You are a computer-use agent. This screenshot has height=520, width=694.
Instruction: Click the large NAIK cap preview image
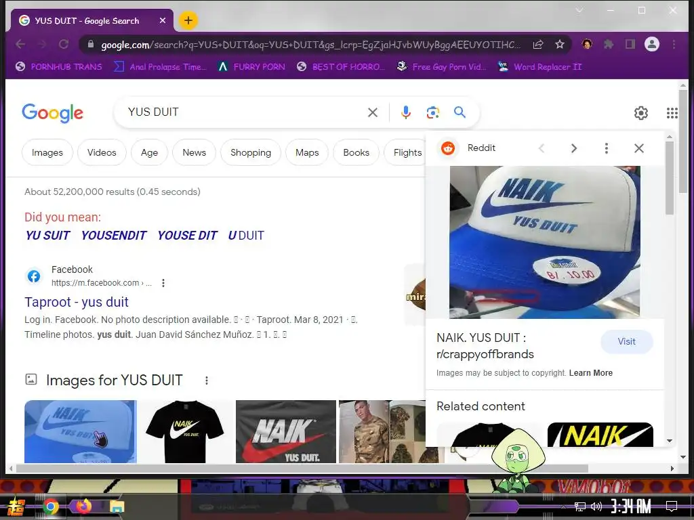pos(544,242)
